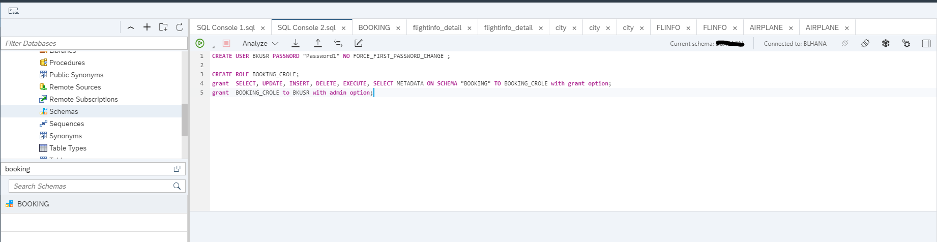Click the red Stop execution button

coord(226,44)
